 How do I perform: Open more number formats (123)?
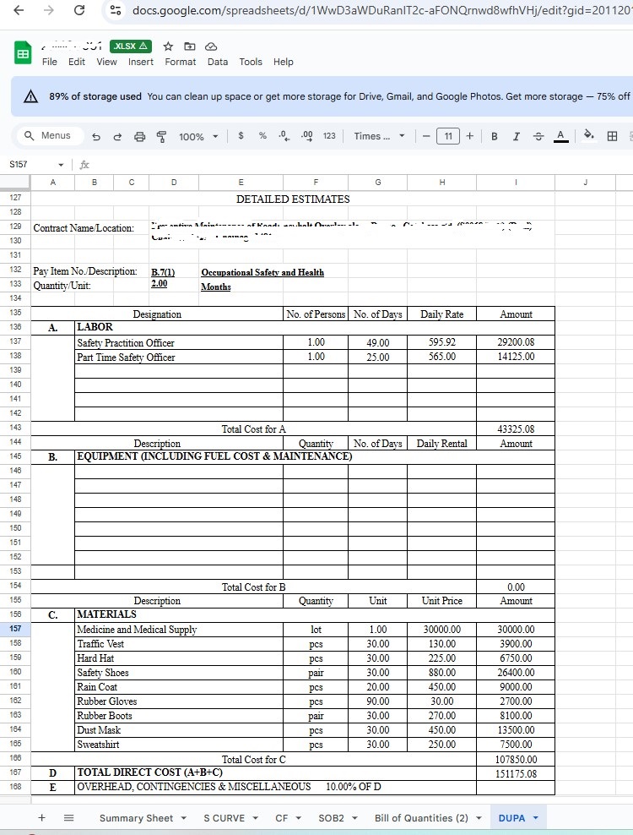(329, 136)
